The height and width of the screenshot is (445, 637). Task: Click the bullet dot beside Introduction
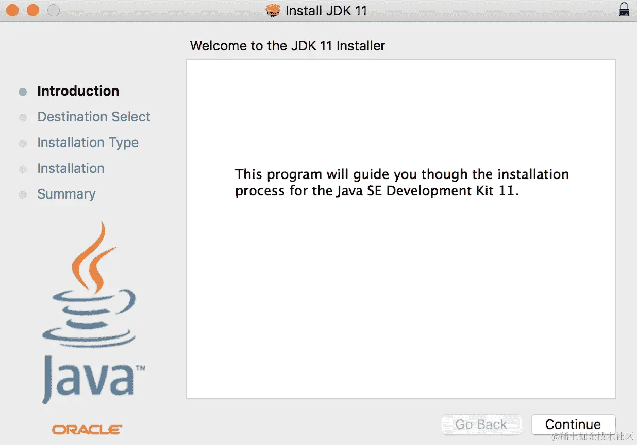coord(23,92)
